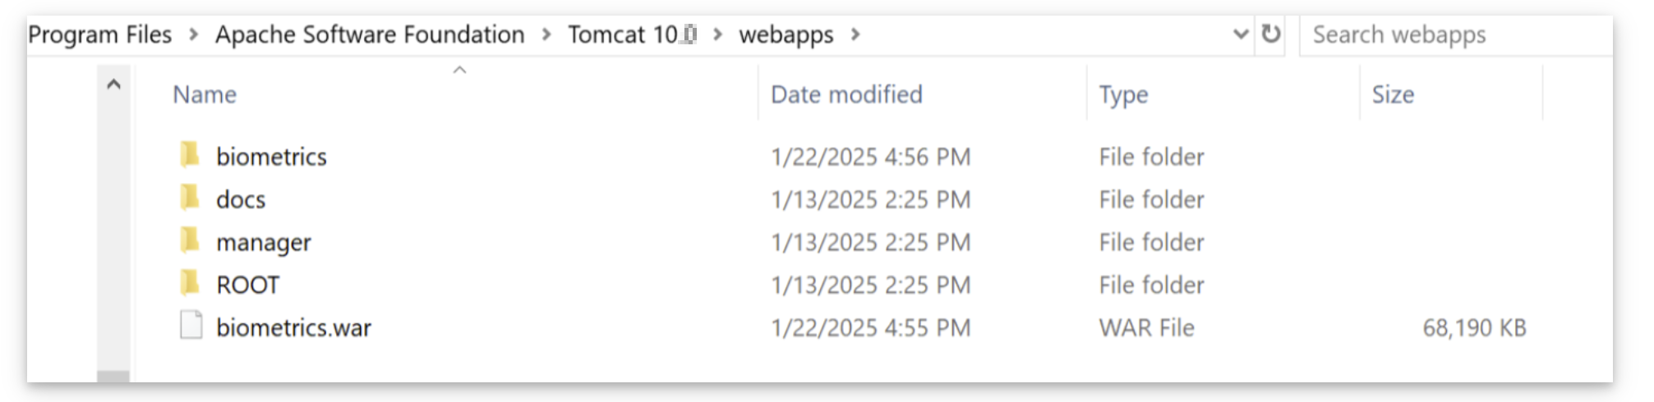This screenshot has width=1654, height=402.
Task: Click the biometrics.war file icon
Action: (x=191, y=326)
